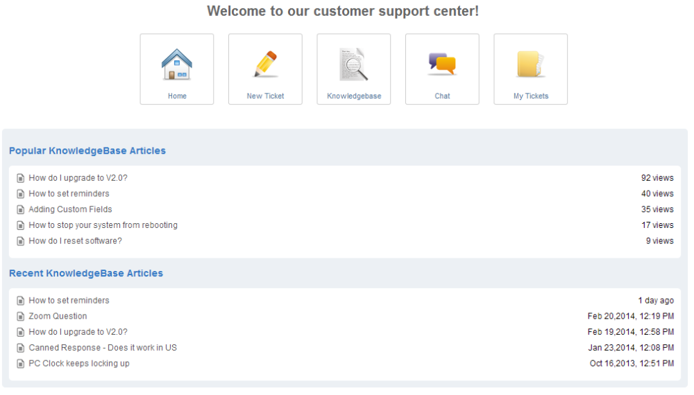Image resolution: width=694 pixels, height=395 pixels.
Task: Select the Knowledgebase text label
Action: pyautogui.click(x=354, y=96)
